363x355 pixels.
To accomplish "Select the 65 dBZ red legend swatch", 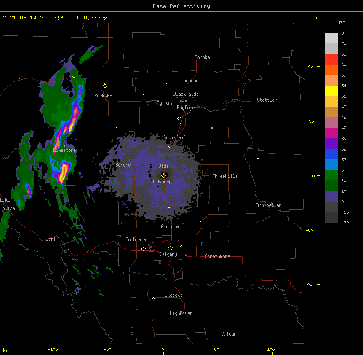I will [331, 59].
